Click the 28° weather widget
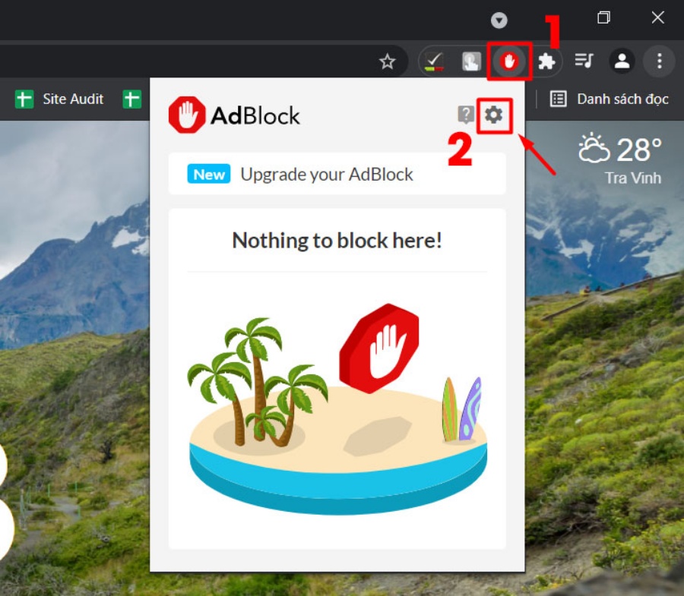The height and width of the screenshot is (596, 684). pyautogui.click(x=620, y=150)
